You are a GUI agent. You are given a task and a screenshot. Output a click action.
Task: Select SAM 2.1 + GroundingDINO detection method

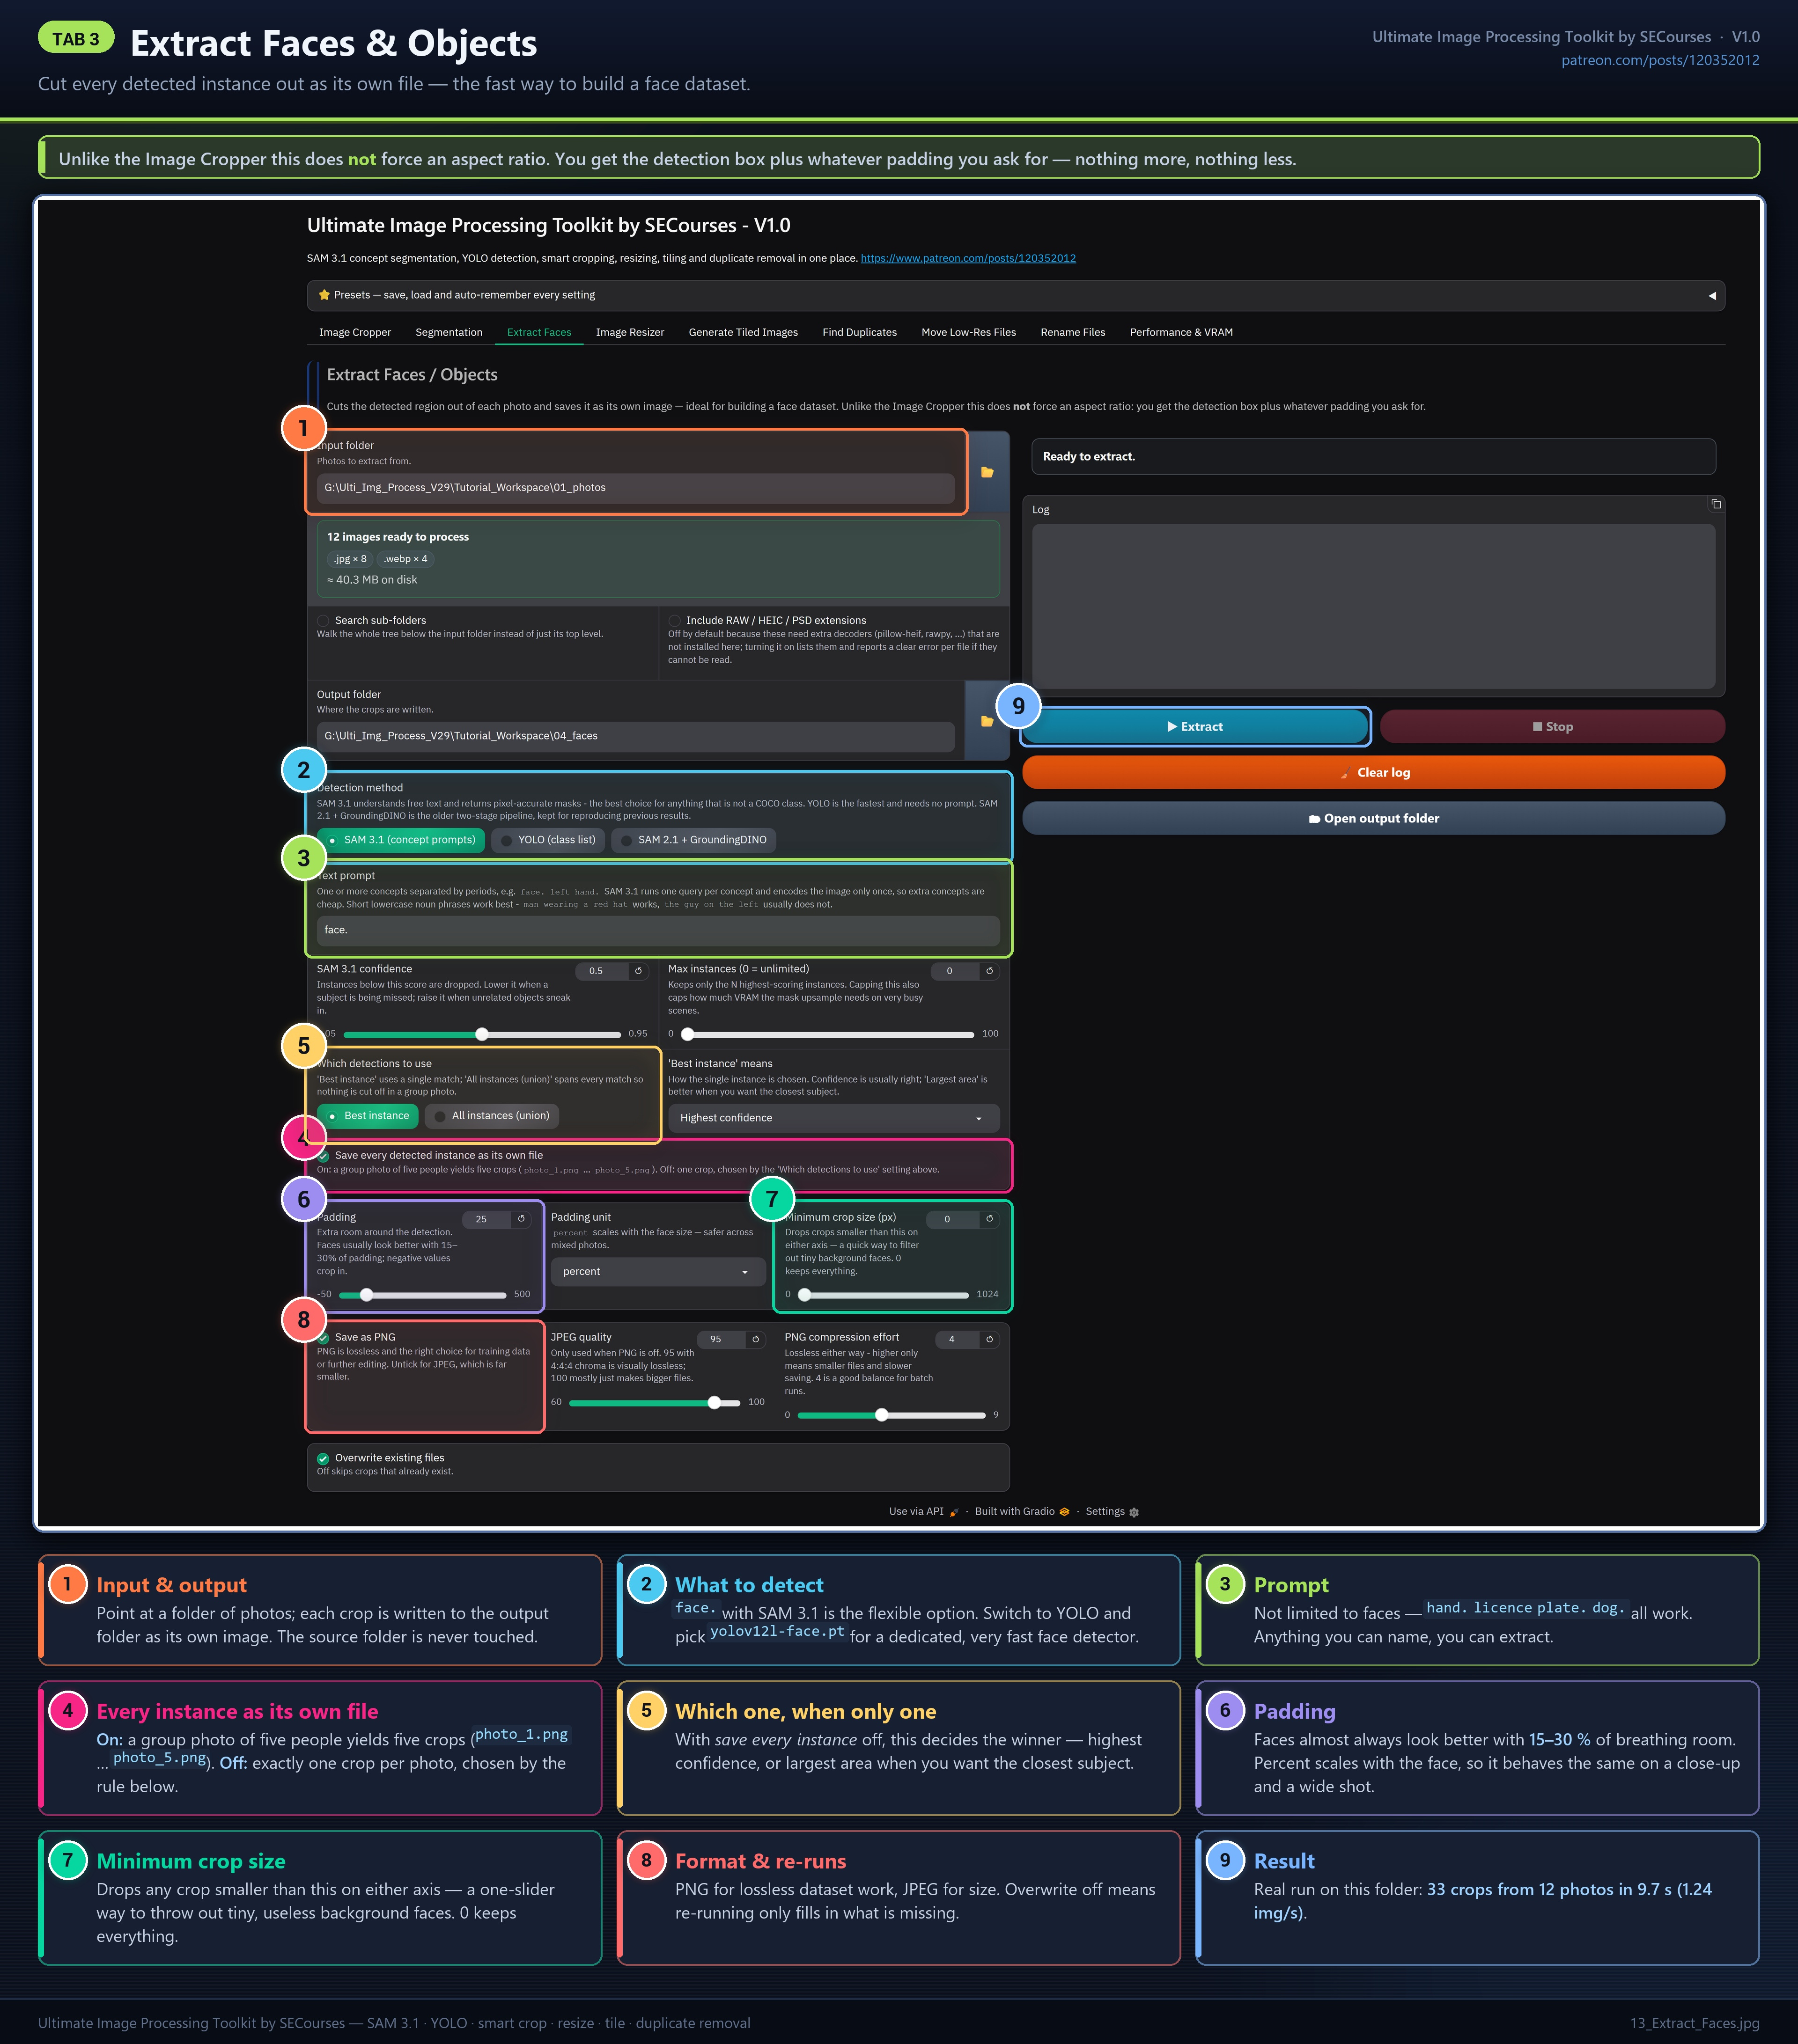[693, 840]
